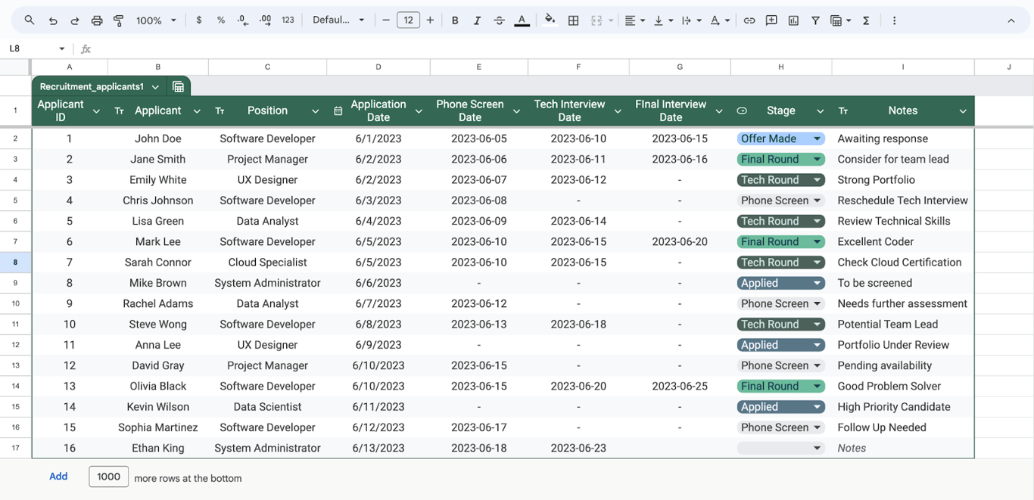Toggle strikethrough formatting

[x=499, y=20]
